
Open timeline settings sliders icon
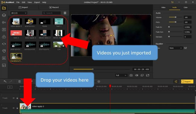point(176,81)
